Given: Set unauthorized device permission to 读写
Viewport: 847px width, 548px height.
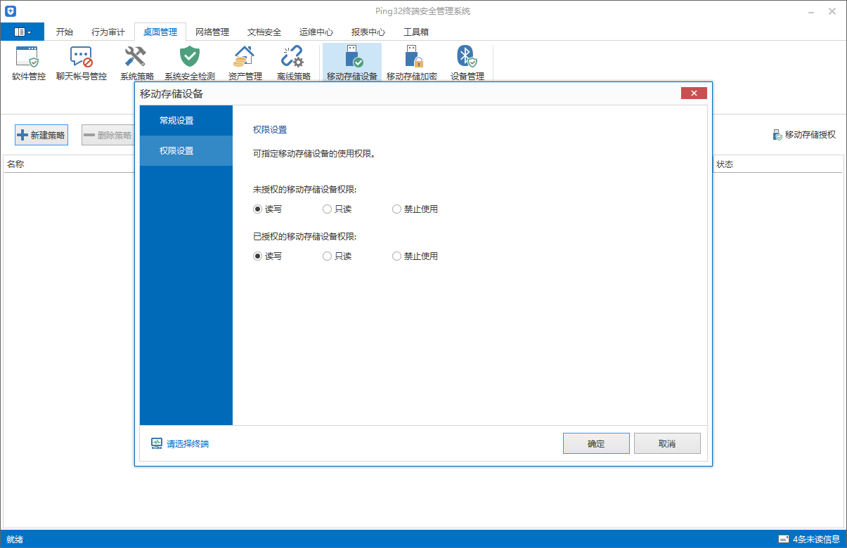Looking at the screenshot, I should tap(267, 209).
